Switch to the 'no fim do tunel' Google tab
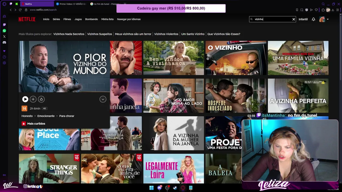This screenshot has height=192, width=342. click(105, 4)
